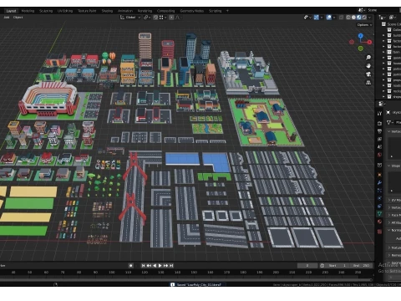The width and height of the screenshot is (401, 301).
Task: Click the current frame number field
Action: (307, 266)
